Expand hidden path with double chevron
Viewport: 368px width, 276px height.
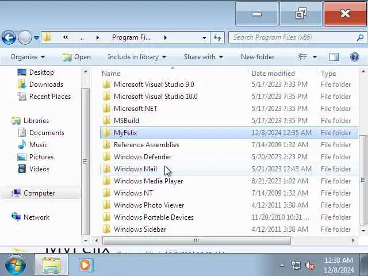(x=66, y=37)
